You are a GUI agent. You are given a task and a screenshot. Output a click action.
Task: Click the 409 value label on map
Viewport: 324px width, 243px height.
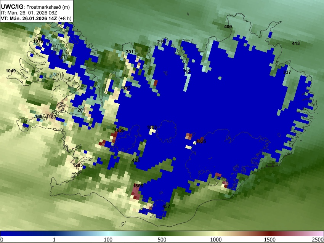coord(228,27)
